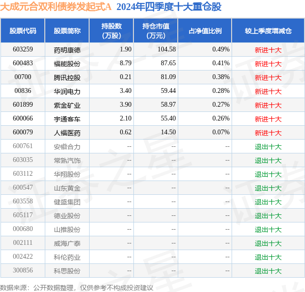Viewport: 305px width, 292px height.
Task: Select stock code 002111
Action: click(x=23, y=242)
